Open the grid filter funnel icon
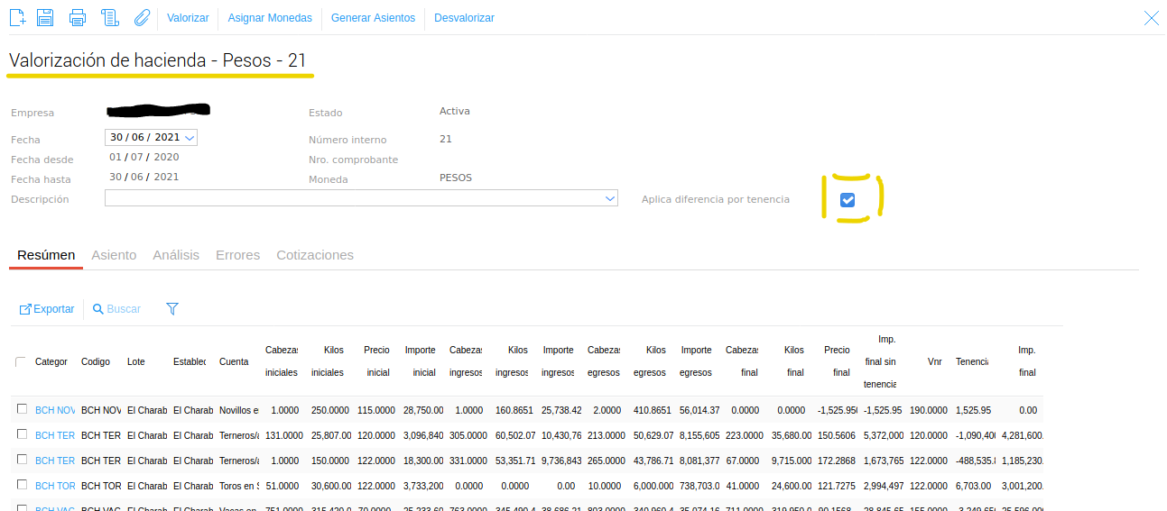 tap(172, 309)
